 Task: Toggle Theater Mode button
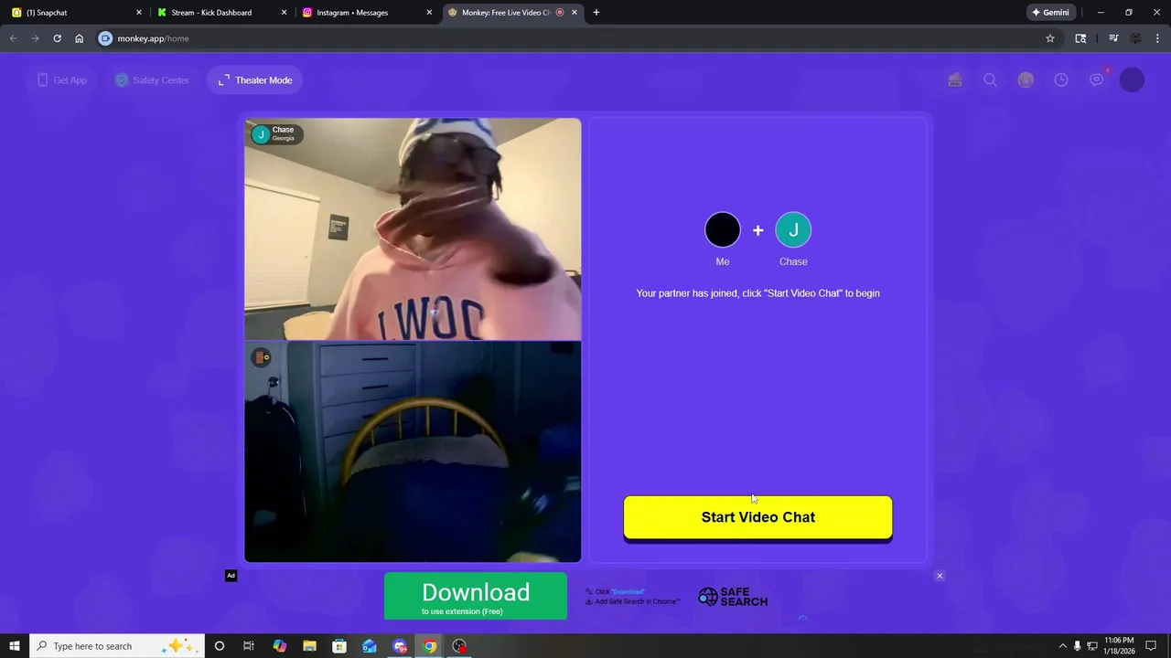coord(255,80)
